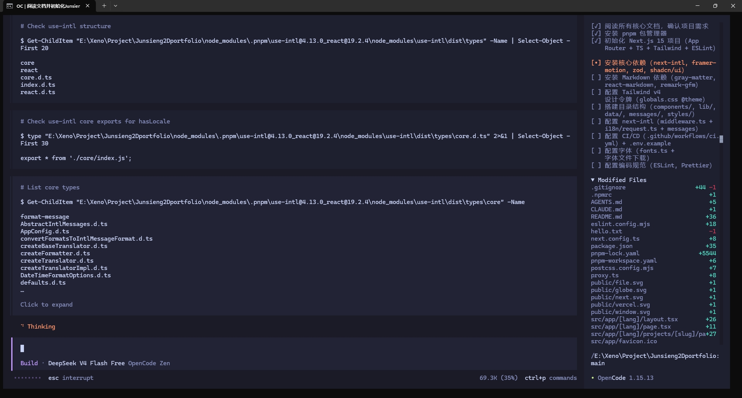The image size is (742, 398).
Task: Click esc interrupt hint
Action: (71, 378)
